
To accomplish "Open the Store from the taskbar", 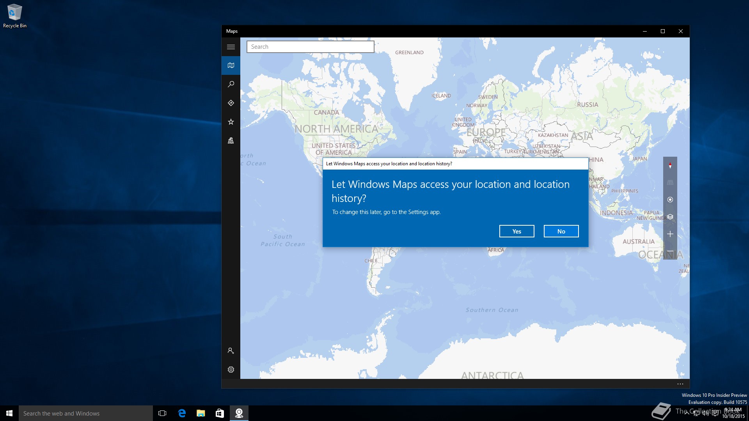I will tap(220, 413).
